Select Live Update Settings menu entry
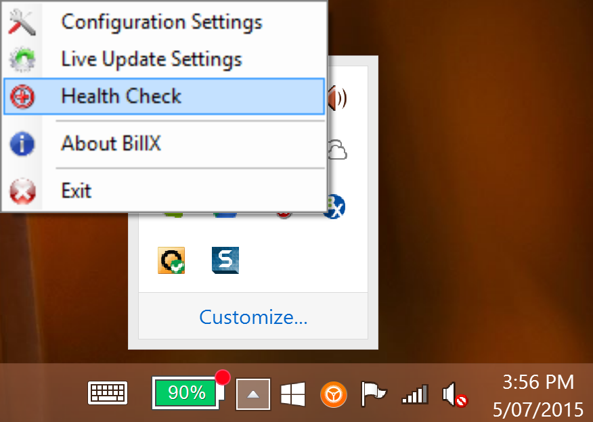Image resolution: width=593 pixels, height=422 pixels. click(x=164, y=60)
